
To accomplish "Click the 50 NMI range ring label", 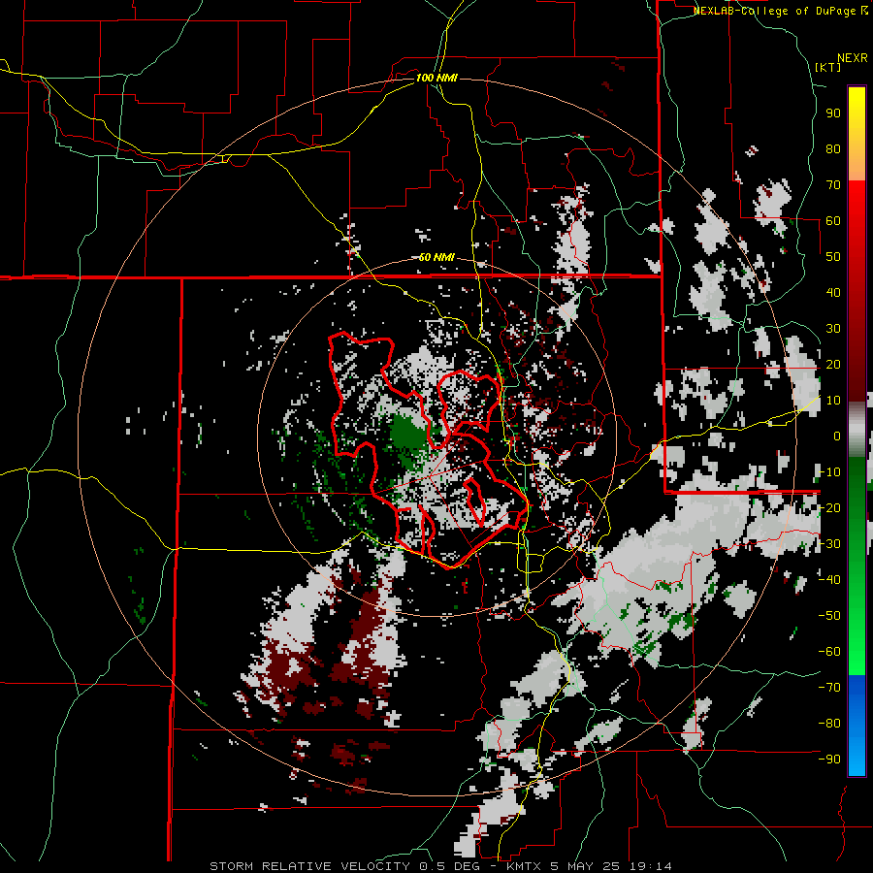I will tap(436, 257).
